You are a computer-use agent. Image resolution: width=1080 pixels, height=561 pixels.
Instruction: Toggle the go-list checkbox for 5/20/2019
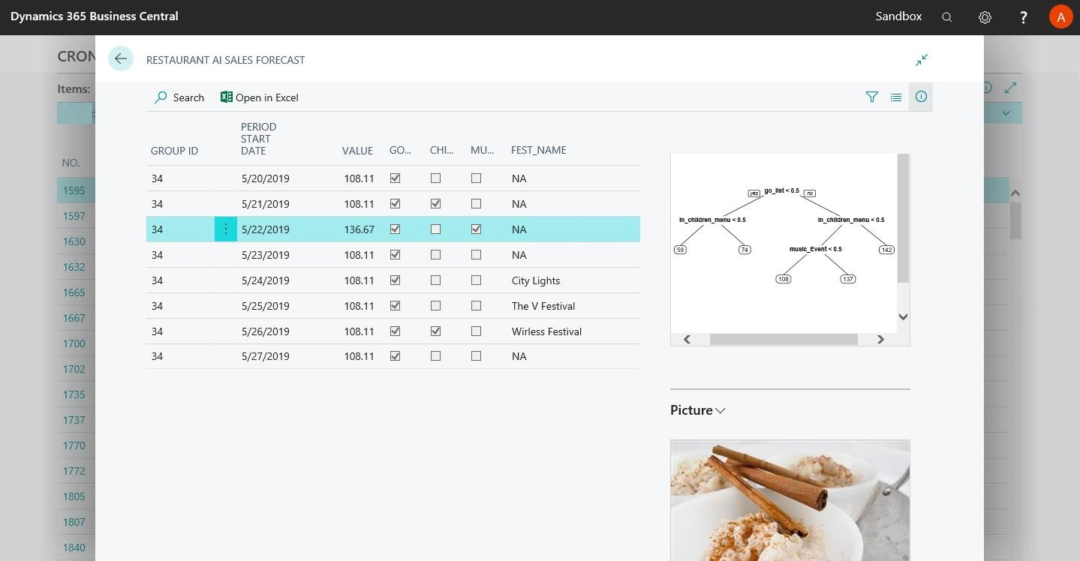[396, 178]
